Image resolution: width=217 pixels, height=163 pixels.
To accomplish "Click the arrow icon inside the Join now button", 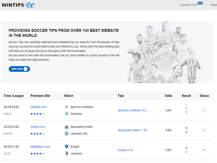I will (x=25, y=69).
